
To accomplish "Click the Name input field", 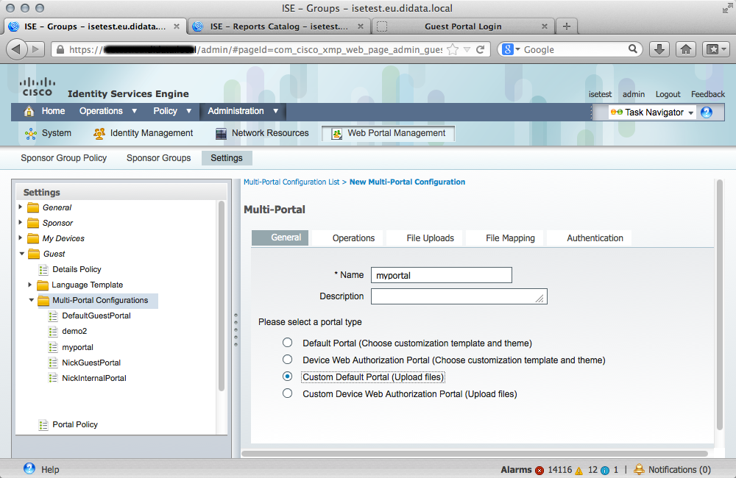I will (441, 275).
